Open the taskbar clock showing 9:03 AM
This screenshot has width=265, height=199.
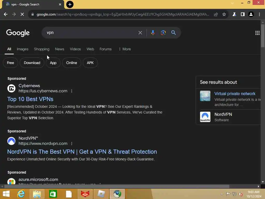pos(254,194)
